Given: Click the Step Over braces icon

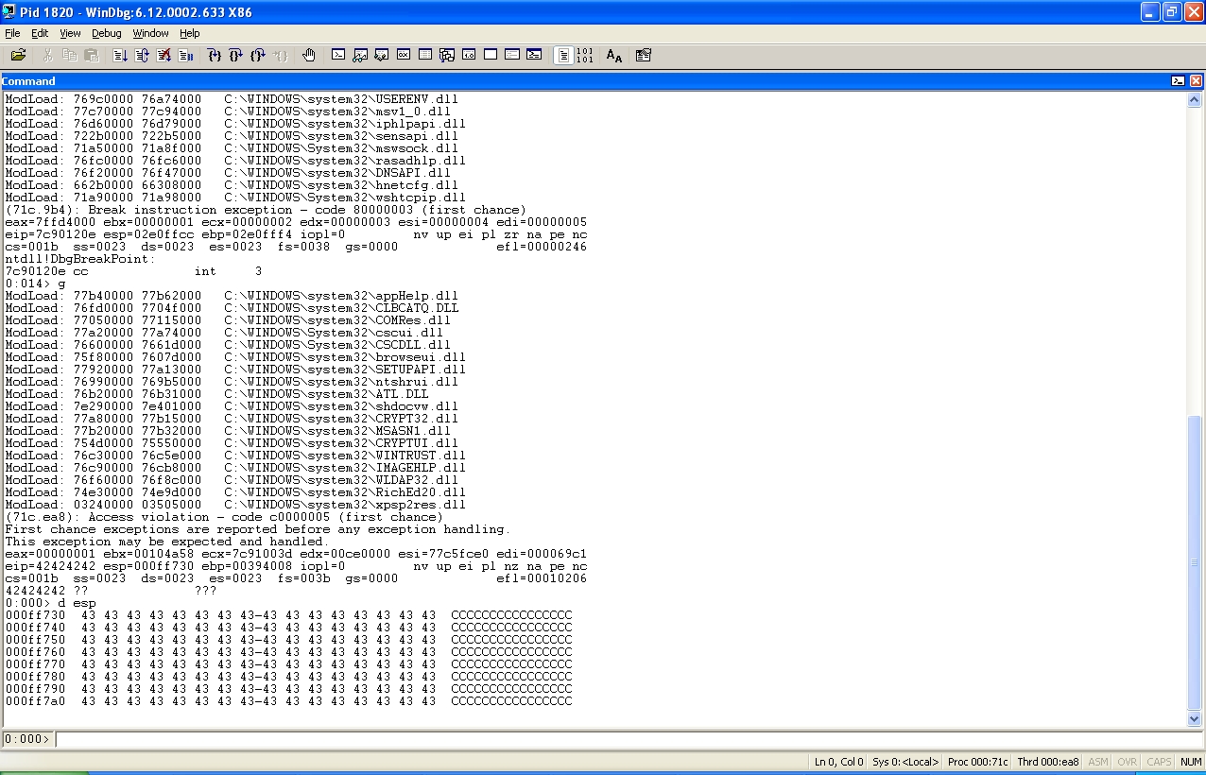Looking at the screenshot, I should click(236, 56).
